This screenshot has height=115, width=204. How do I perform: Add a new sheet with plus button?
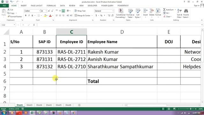79,105
